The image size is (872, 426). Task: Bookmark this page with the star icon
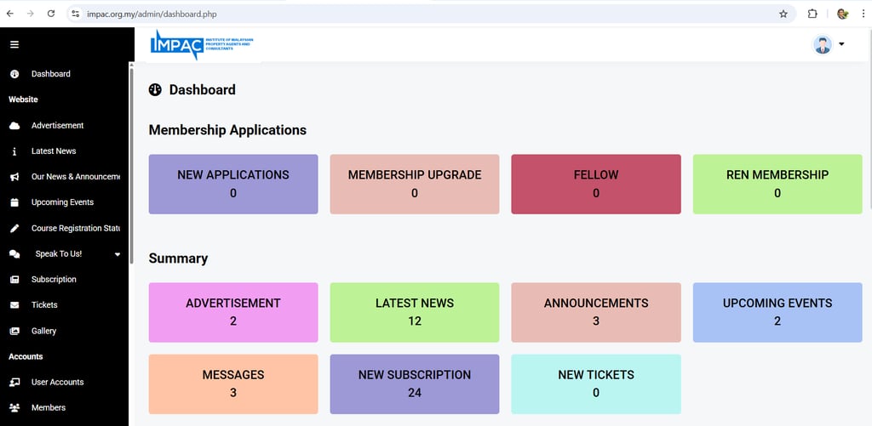(x=783, y=14)
